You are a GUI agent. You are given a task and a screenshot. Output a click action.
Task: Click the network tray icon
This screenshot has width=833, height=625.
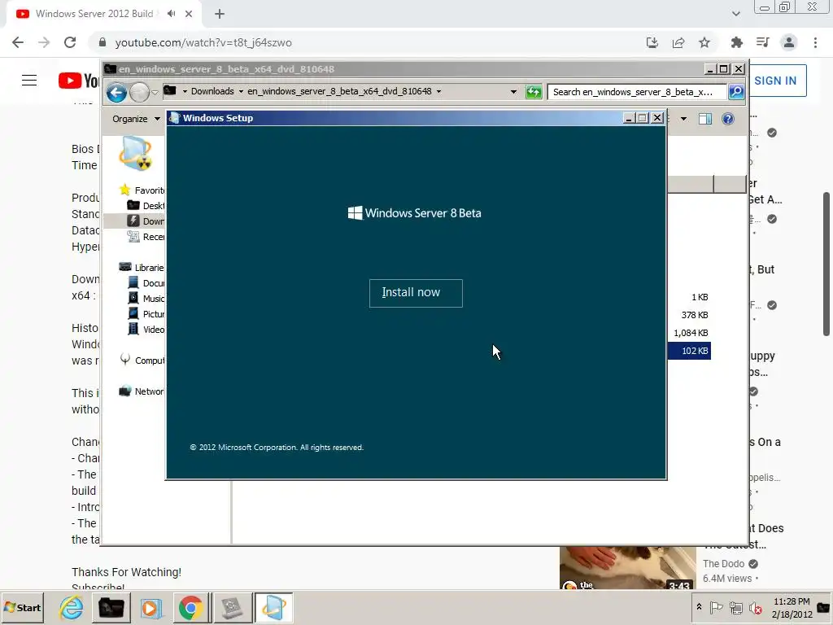735,607
